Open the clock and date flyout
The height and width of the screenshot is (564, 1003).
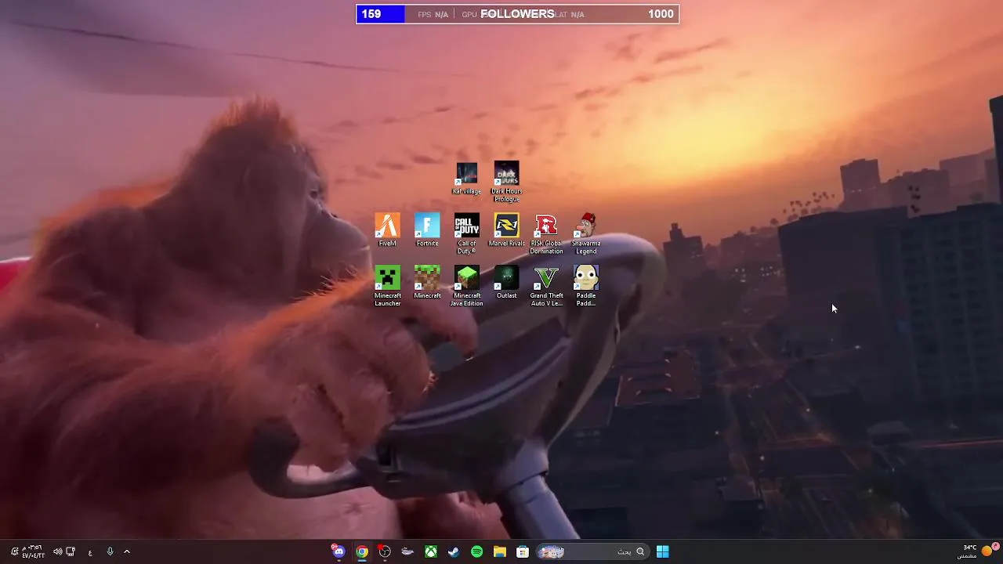coord(32,551)
